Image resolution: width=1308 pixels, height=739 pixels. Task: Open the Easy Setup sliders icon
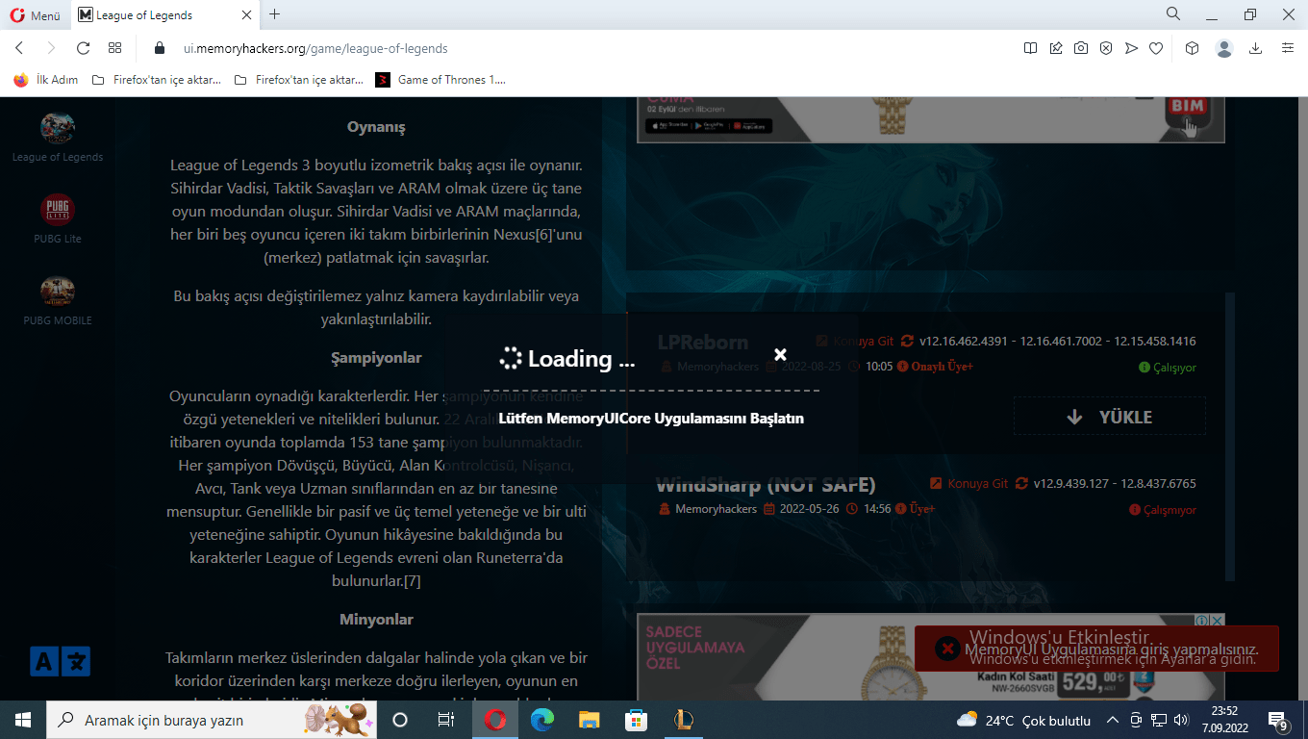pyautogui.click(x=1287, y=48)
